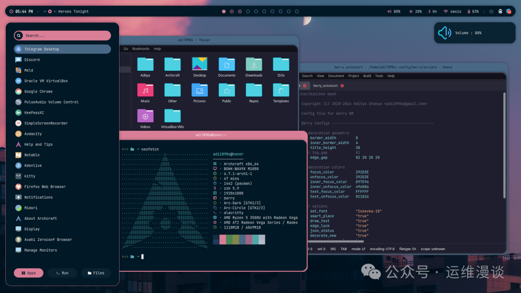Open the battery indicator menu
This screenshot has width=521, height=293.
473,11
